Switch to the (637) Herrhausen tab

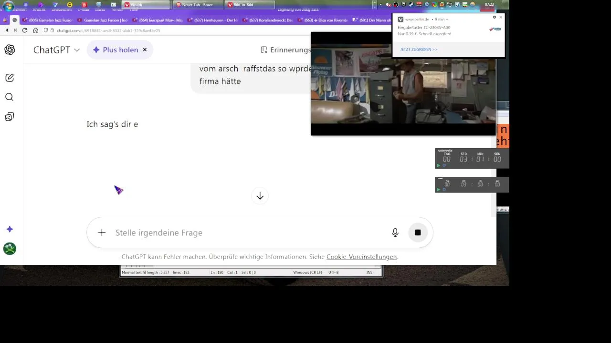[212, 20]
